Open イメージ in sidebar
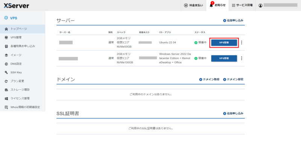 pos(23,55)
